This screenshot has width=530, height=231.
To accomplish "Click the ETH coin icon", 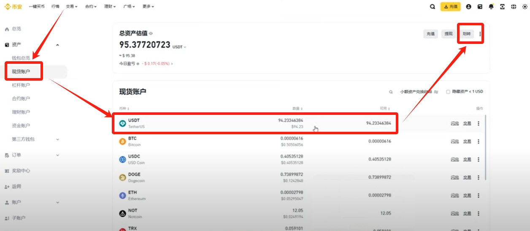I will [122, 196].
